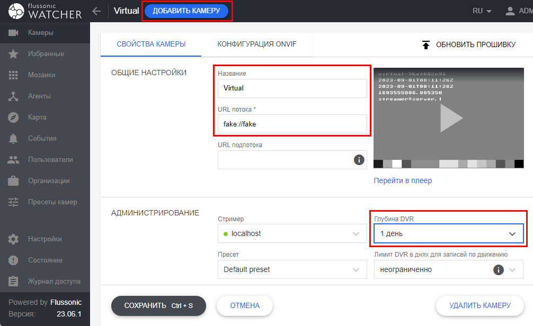
Task: Click the info icon next to URL подпотока
Action: click(x=359, y=160)
